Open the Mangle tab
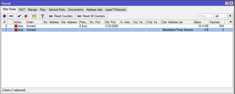 (x=32, y=10)
